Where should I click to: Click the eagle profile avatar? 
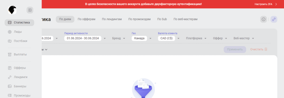12,10
